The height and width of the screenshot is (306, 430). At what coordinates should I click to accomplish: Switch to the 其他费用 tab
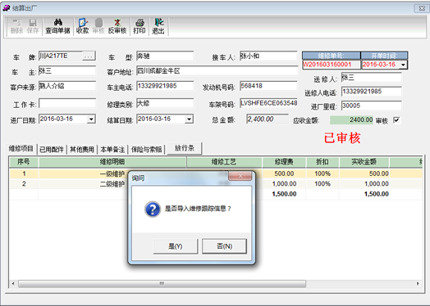82,149
